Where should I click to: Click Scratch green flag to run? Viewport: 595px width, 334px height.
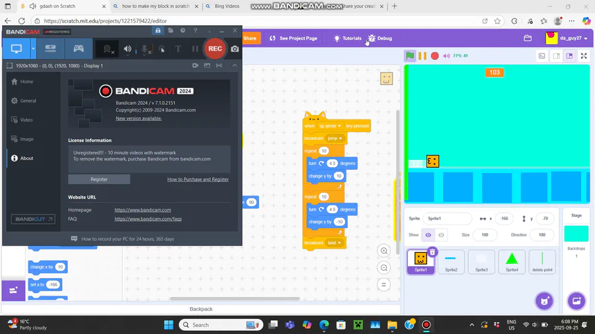coord(410,55)
